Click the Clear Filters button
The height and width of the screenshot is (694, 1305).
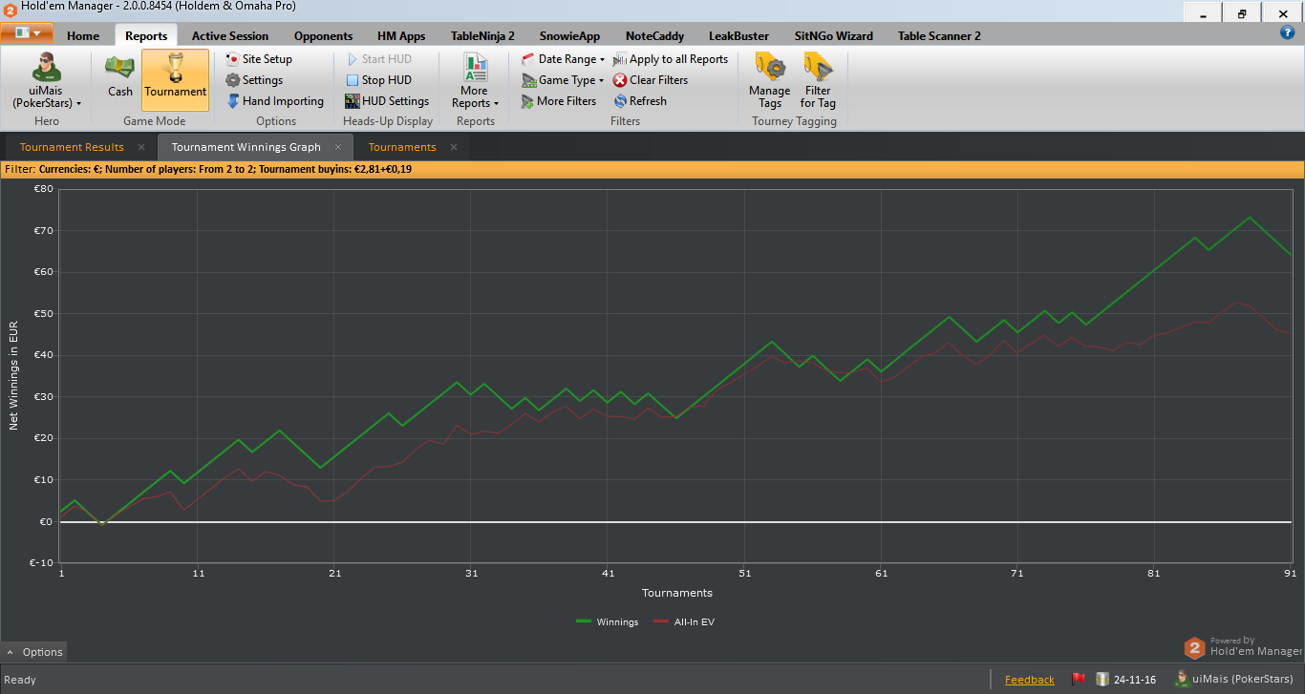click(x=651, y=80)
